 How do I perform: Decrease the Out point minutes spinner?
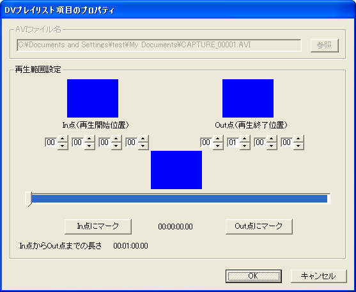[245, 146]
